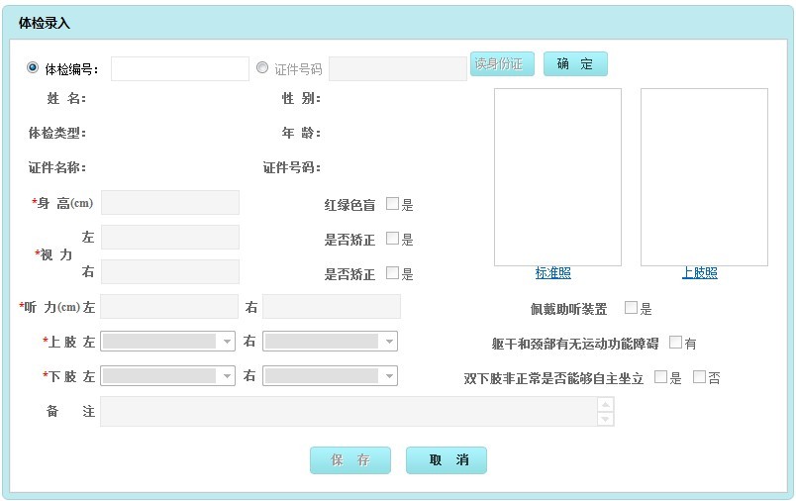Select the 体检编号 radio button
Viewport: 796px width, 501px height.
click(x=33, y=67)
